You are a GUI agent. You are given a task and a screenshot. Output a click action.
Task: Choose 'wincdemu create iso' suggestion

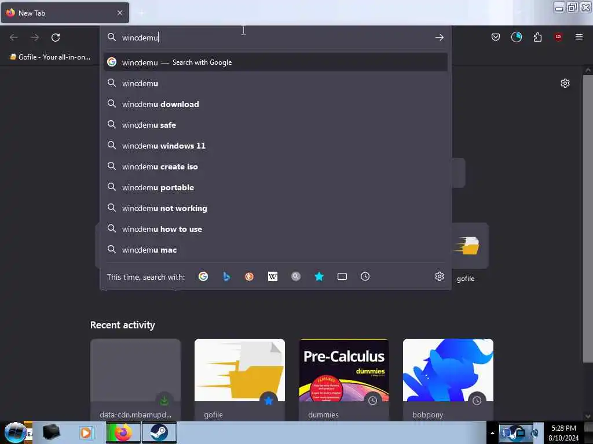point(275,166)
